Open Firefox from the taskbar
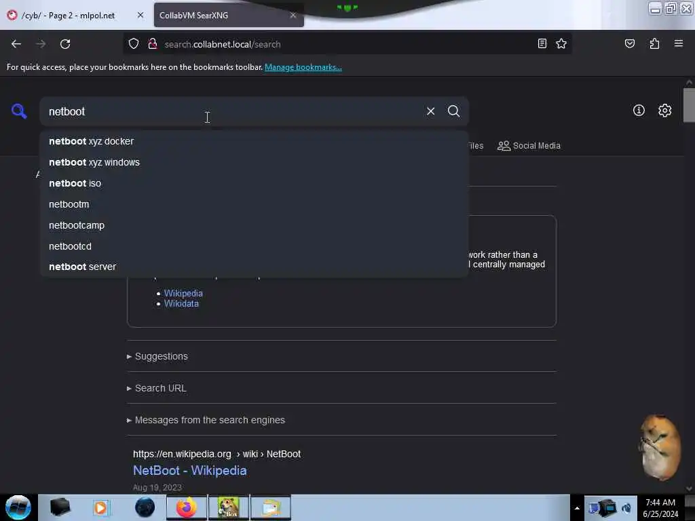This screenshot has width=695, height=521. pyautogui.click(x=186, y=507)
